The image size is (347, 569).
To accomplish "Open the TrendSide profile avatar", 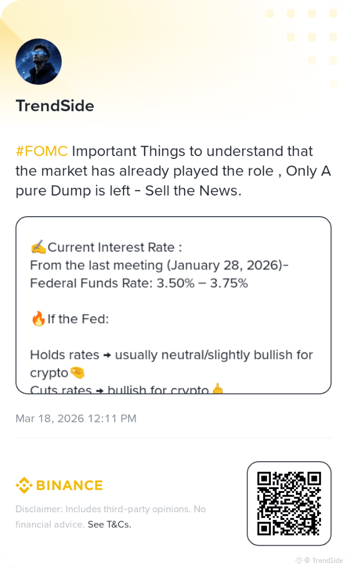I will (x=38, y=62).
